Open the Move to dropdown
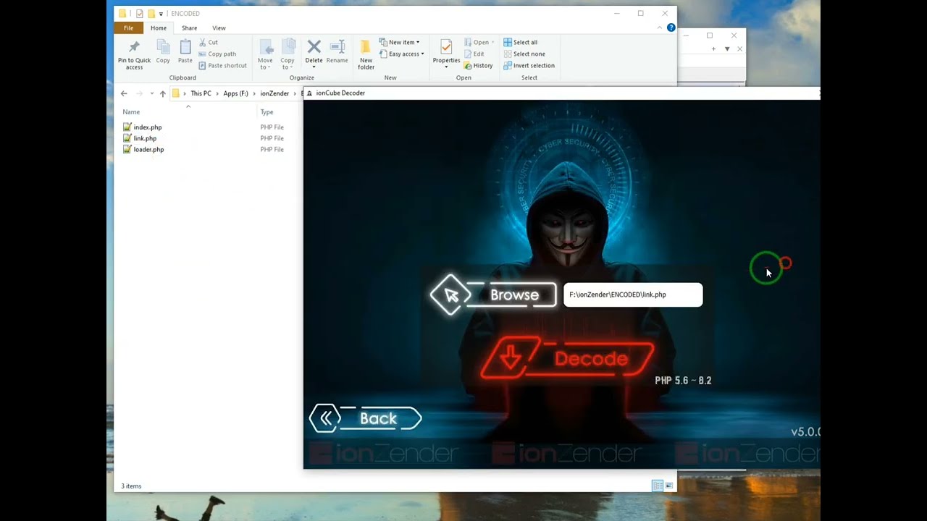 tap(265, 55)
